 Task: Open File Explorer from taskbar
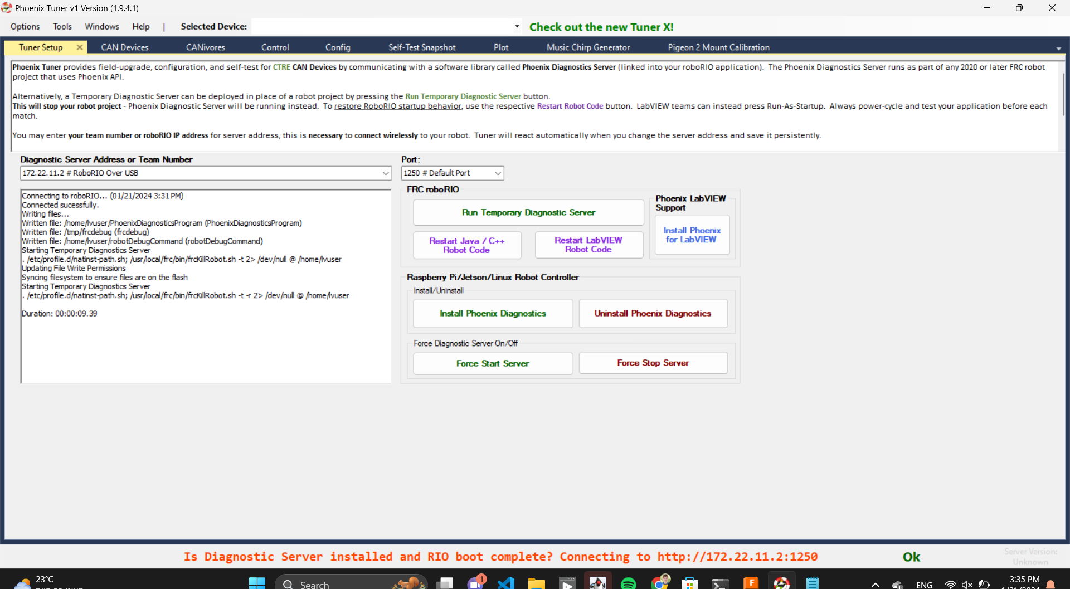[536, 583]
